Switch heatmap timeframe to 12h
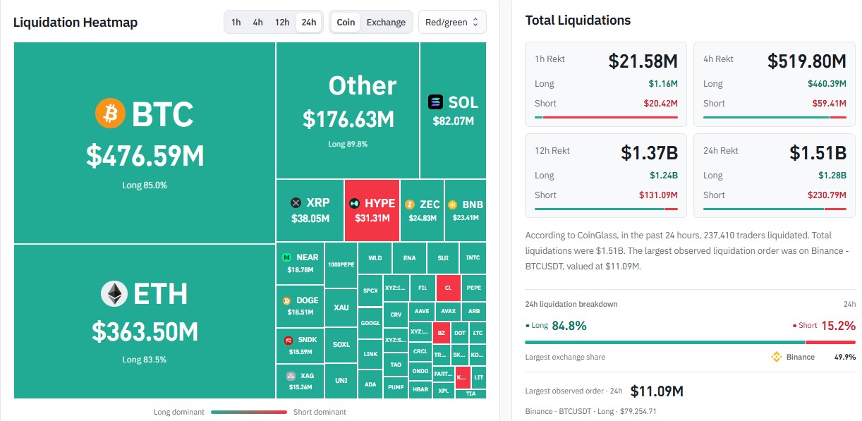Image resolution: width=862 pixels, height=421 pixels. (x=282, y=22)
